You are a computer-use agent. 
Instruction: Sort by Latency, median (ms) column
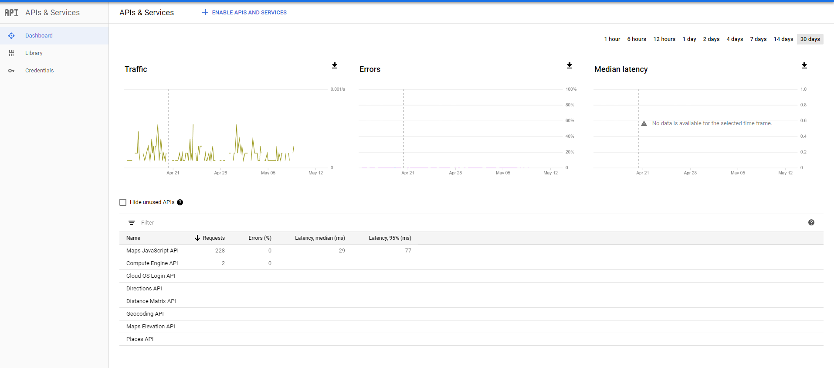click(x=320, y=238)
